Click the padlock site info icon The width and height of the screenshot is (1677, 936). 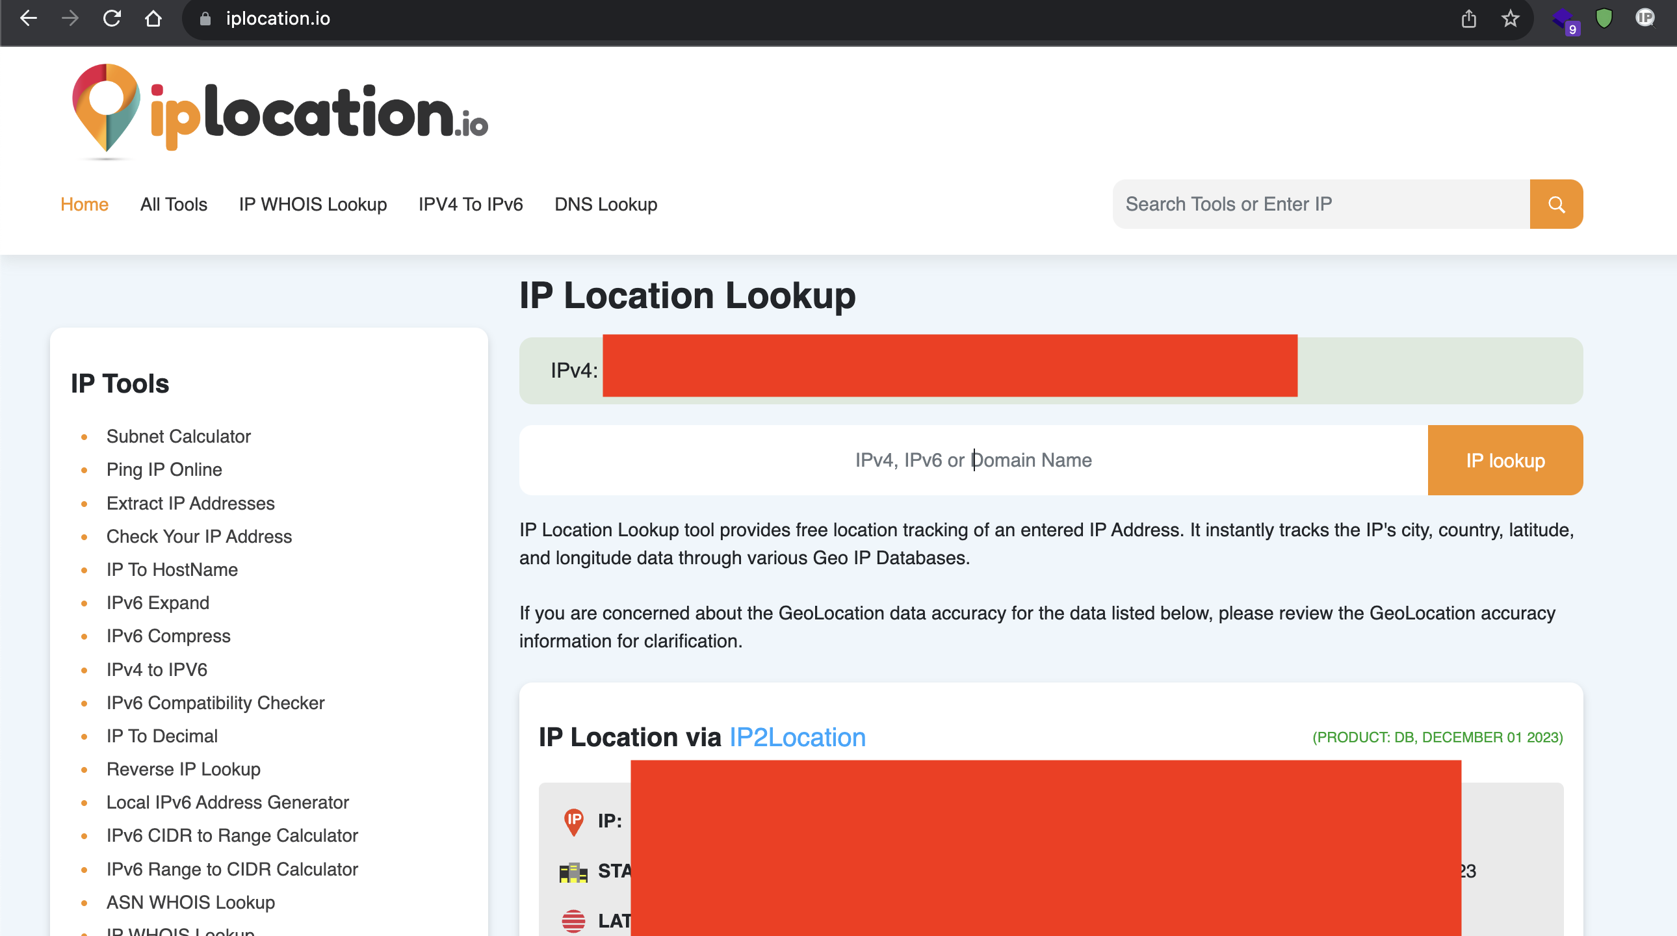pos(205,19)
